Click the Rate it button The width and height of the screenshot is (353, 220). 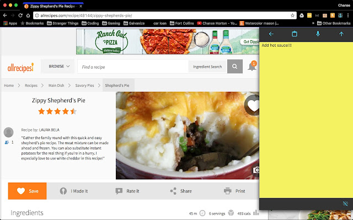click(127, 191)
